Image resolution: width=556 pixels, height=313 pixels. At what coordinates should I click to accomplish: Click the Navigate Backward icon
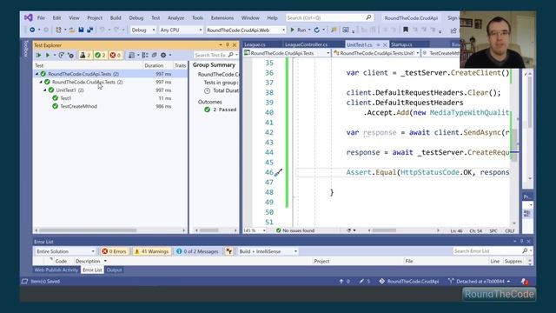[32, 30]
